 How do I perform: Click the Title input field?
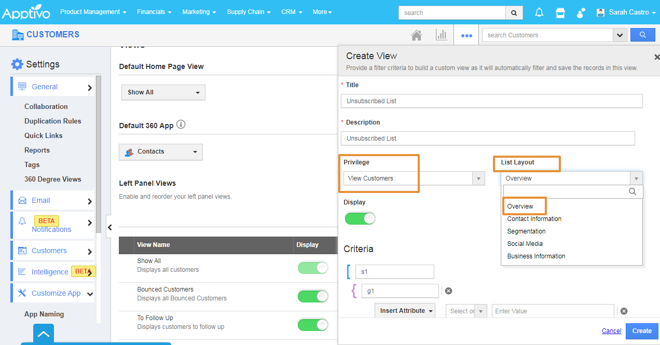click(491, 101)
